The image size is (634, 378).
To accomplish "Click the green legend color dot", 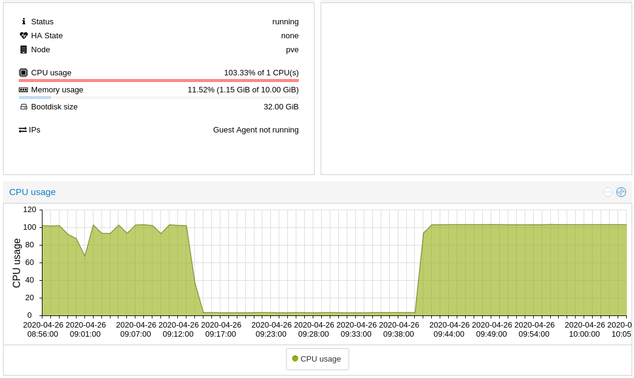I will coord(295,359).
